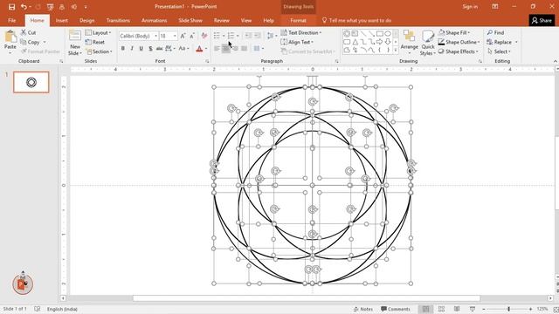Image resolution: width=559 pixels, height=314 pixels.
Task: Switch to the Design tab
Action: [87, 21]
